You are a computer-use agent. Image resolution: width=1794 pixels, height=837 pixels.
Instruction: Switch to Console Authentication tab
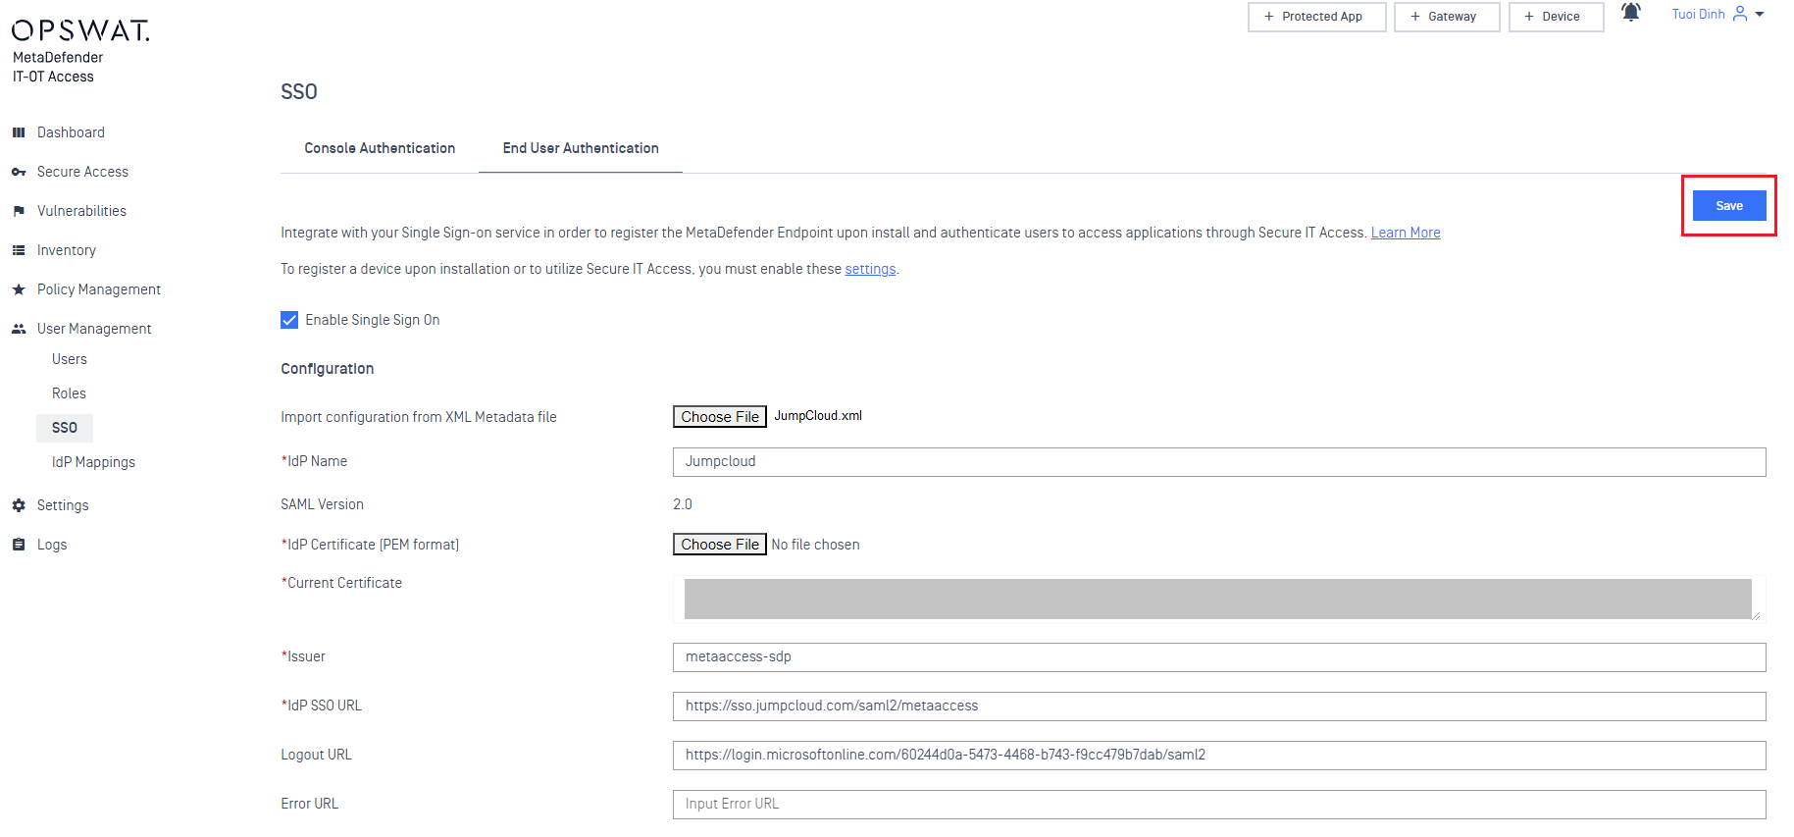380,148
